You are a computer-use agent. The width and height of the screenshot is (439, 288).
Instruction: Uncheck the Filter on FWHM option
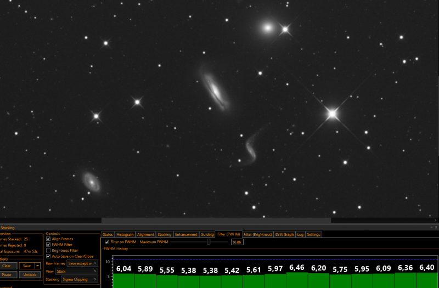tap(107, 242)
